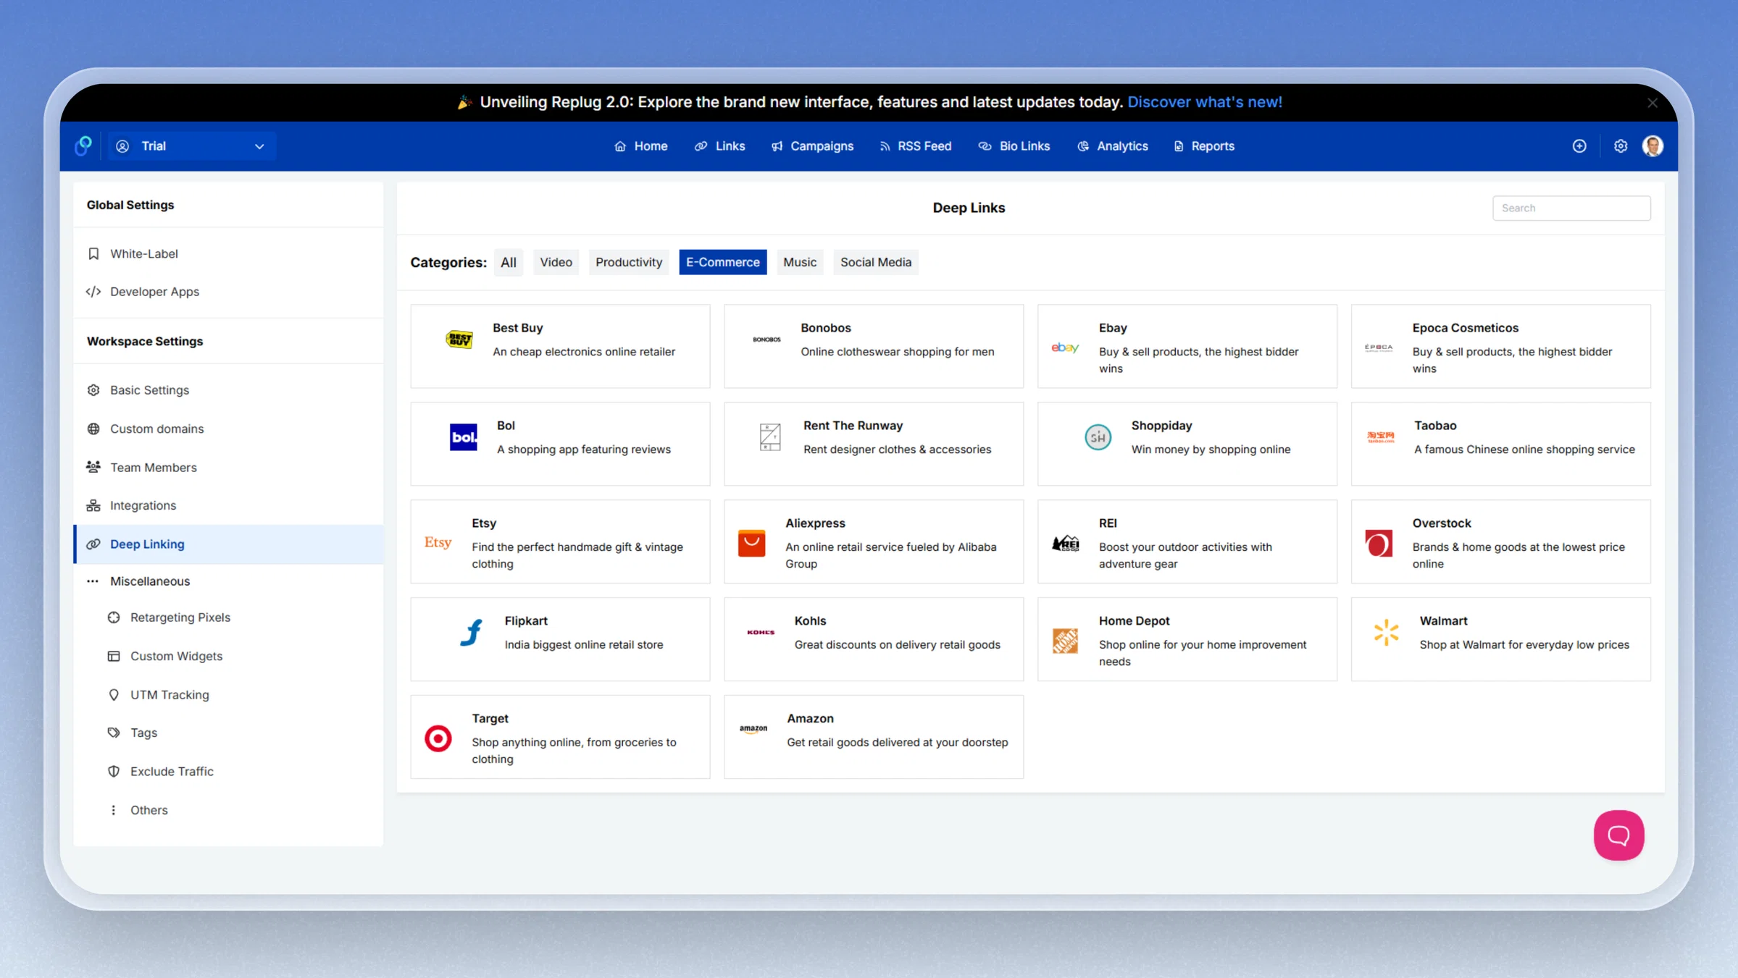The height and width of the screenshot is (978, 1738).
Task: Dismiss the Replug 2.0 announcement banner
Action: pos(1653,103)
